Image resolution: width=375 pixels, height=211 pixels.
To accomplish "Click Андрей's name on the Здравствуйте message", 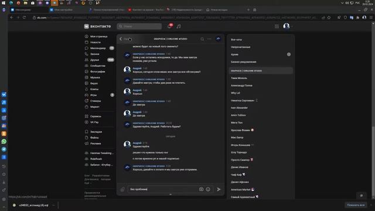I will click(x=137, y=143).
